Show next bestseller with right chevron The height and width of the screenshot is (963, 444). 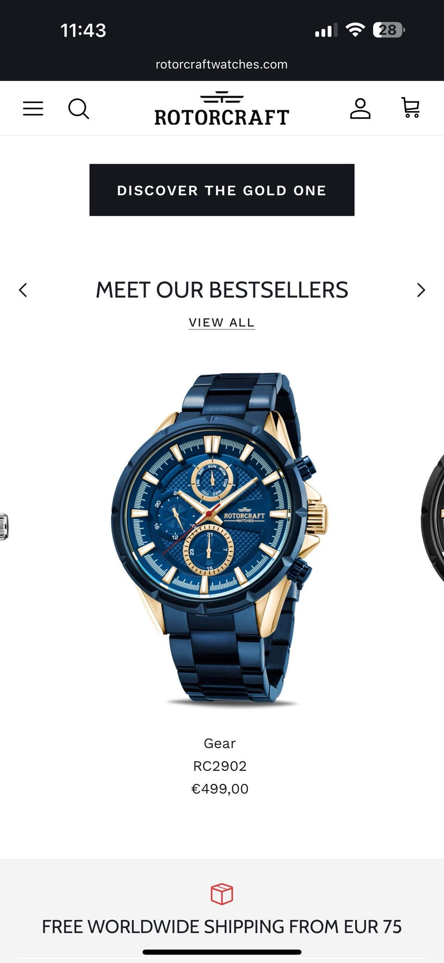(421, 290)
